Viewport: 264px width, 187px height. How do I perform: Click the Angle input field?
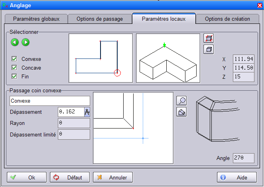pos(243,158)
